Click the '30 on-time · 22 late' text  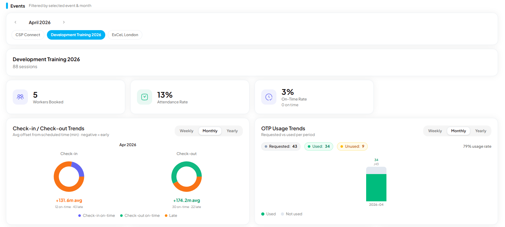click(186, 207)
